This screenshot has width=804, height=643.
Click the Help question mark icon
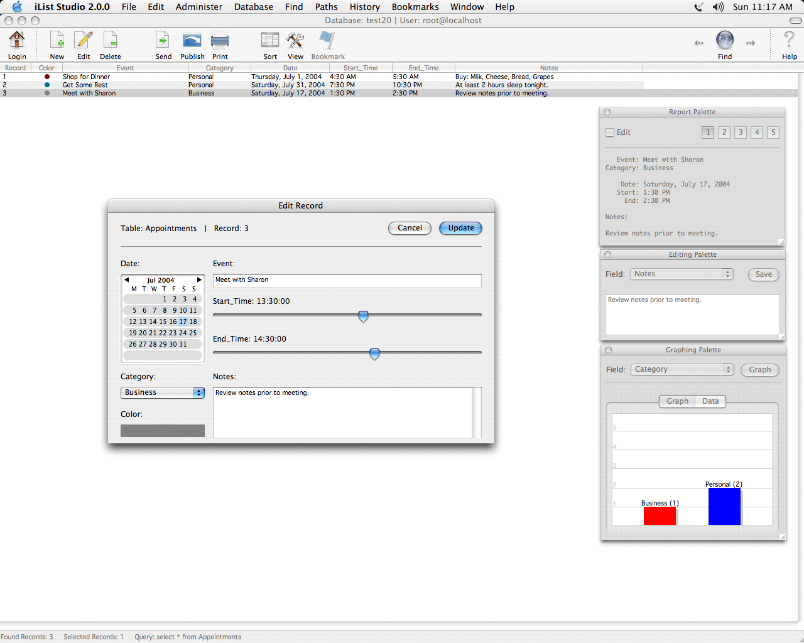click(x=790, y=40)
